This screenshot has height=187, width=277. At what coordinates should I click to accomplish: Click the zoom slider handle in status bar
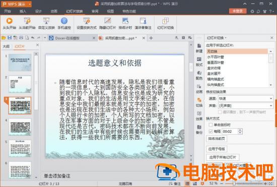pyautogui.click(x=234, y=183)
